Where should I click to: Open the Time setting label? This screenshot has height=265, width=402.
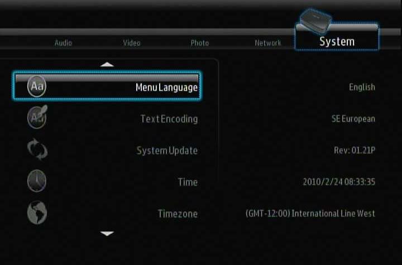coord(187,182)
